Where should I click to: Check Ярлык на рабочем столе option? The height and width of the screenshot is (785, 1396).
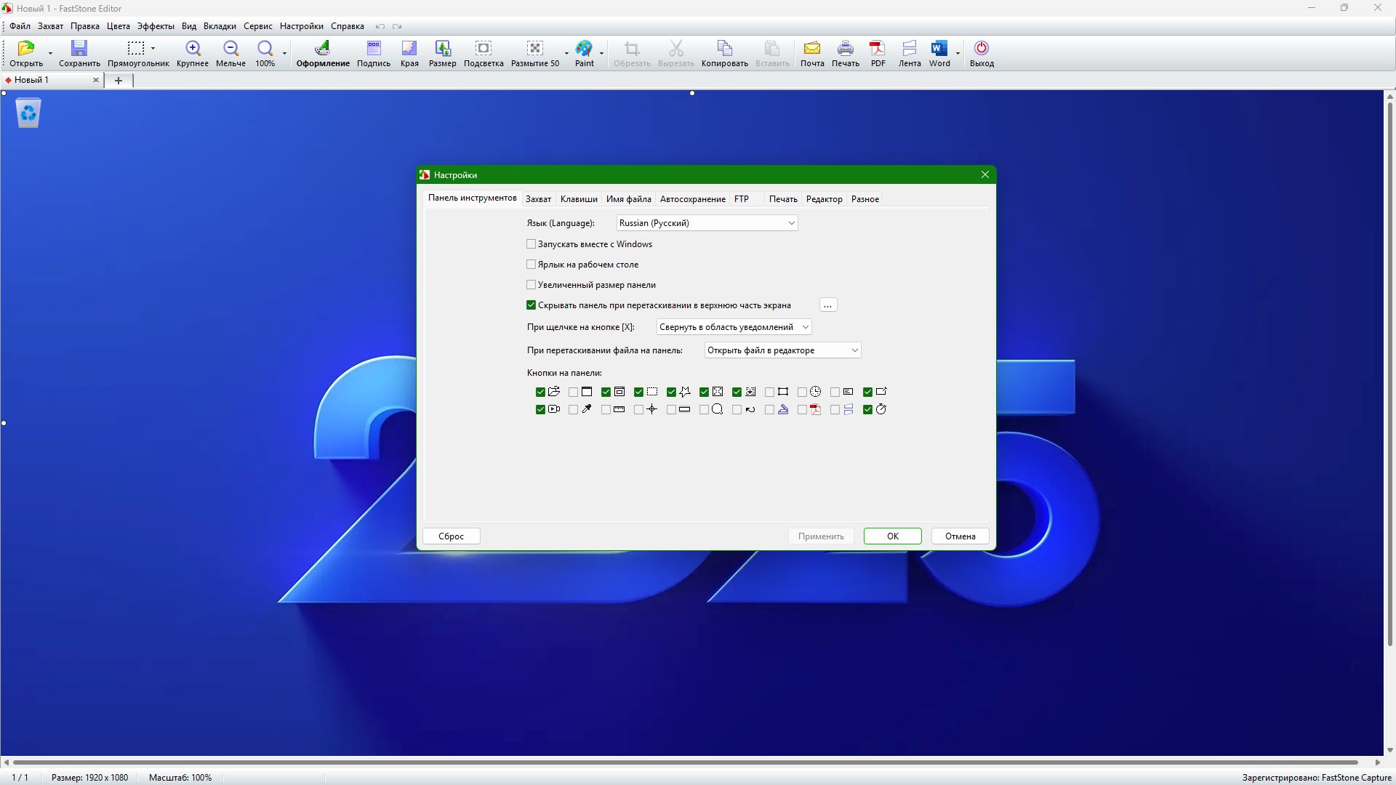[x=531, y=265]
